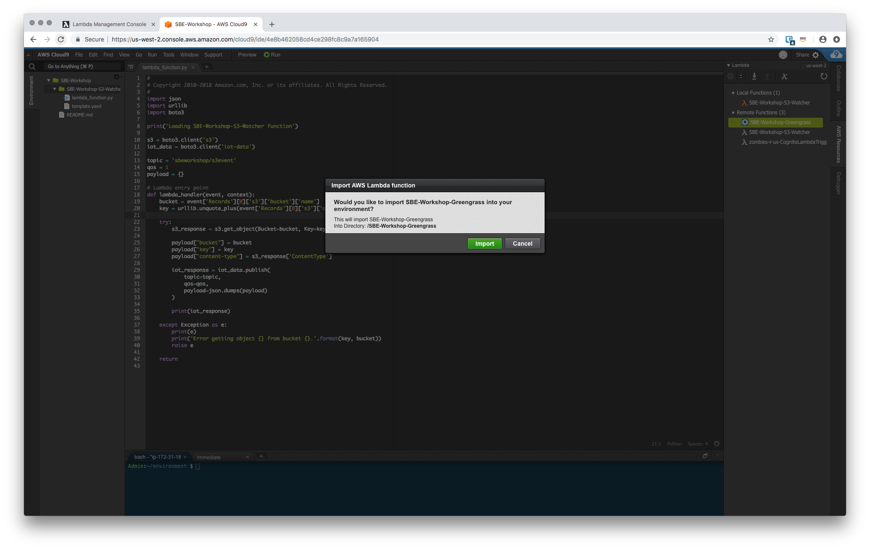Open the Lambda run mode stepper arrows
This screenshot has height=550, width=870.
(x=741, y=77)
